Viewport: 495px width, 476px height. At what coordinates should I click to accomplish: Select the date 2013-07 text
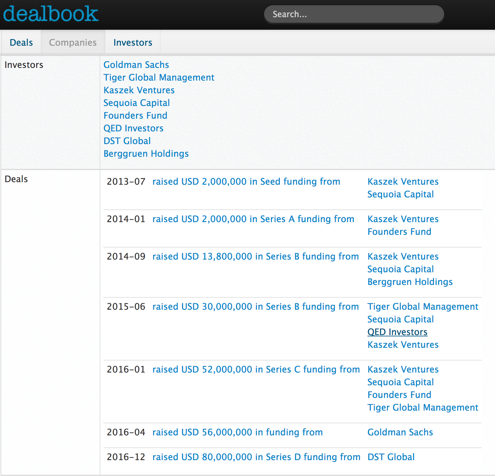click(126, 182)
